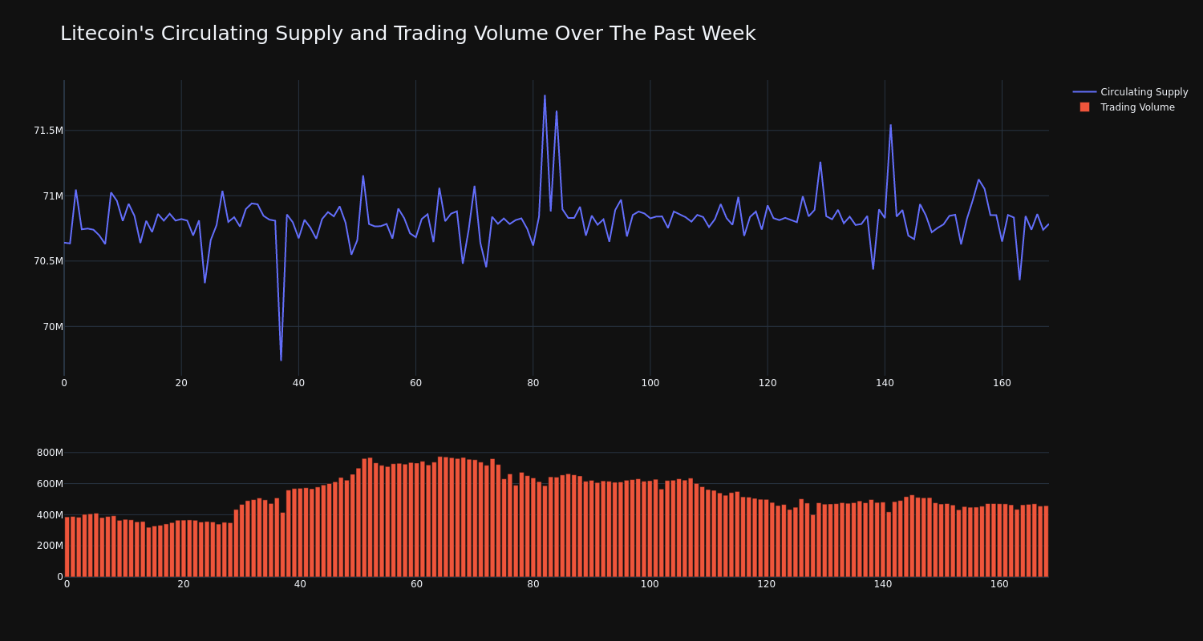This screenshot has width=1203, height=641.
Task: Toggle the Circulating Supply legend entry
Action: point(1130,92)
